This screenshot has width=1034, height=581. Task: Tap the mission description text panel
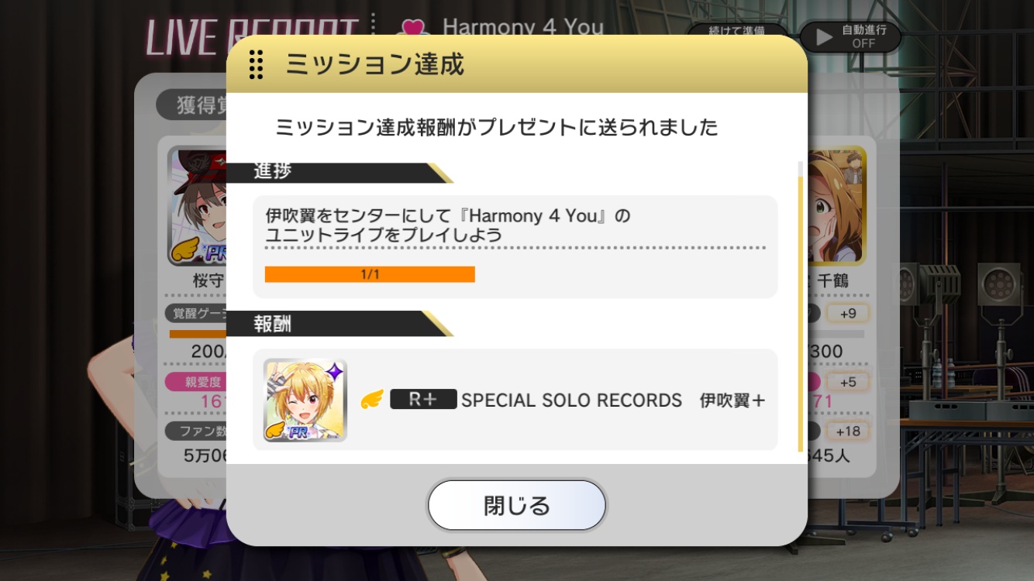515,246
